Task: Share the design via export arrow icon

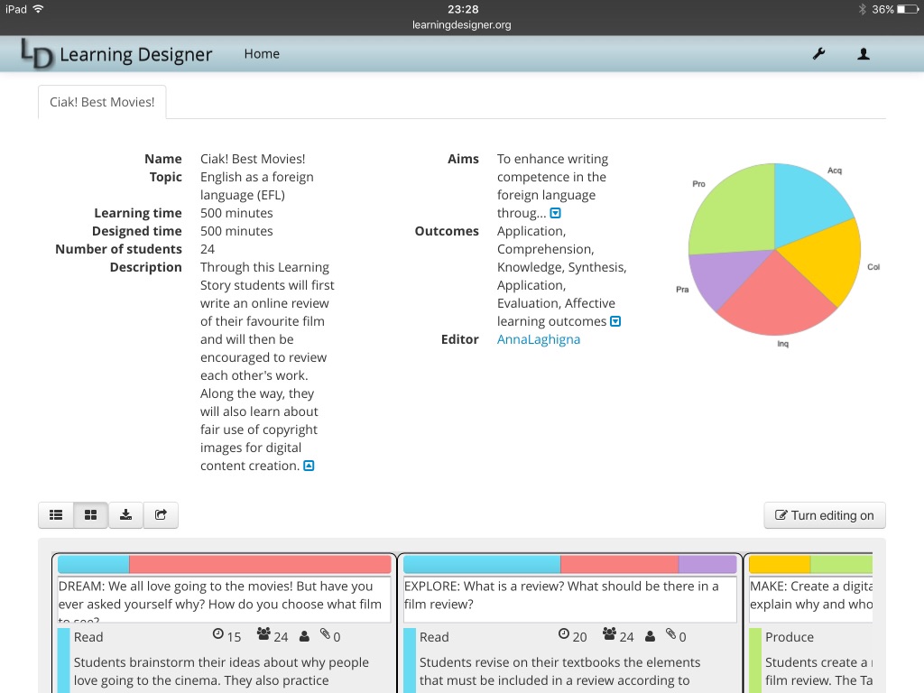Action: click(x=161, y=515)
